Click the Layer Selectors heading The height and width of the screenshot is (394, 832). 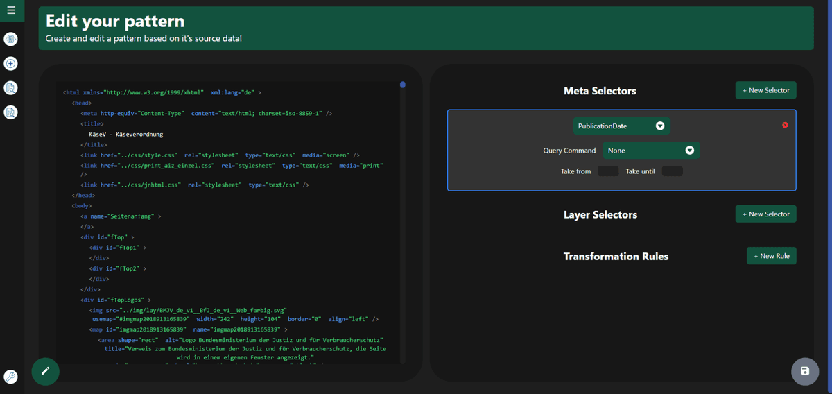pos(600,215)
